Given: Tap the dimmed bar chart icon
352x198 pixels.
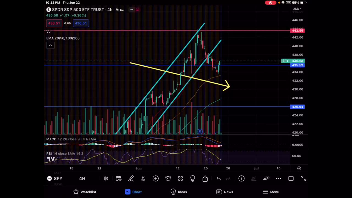Looking at the screenshot, I should click(x=254, y=179).
